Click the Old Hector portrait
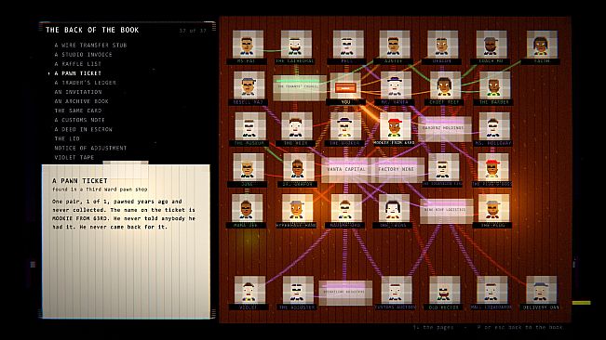 [x=444, y=290]
